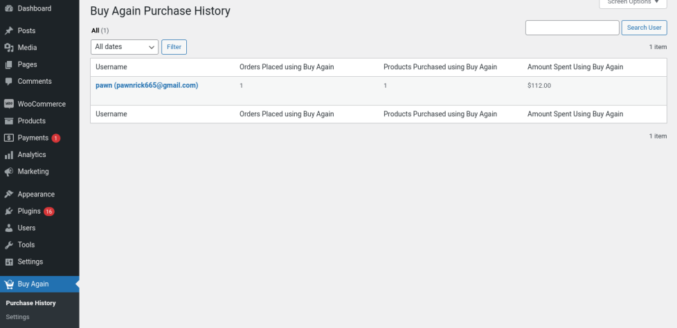Click the user search input field

click(572, 28)
